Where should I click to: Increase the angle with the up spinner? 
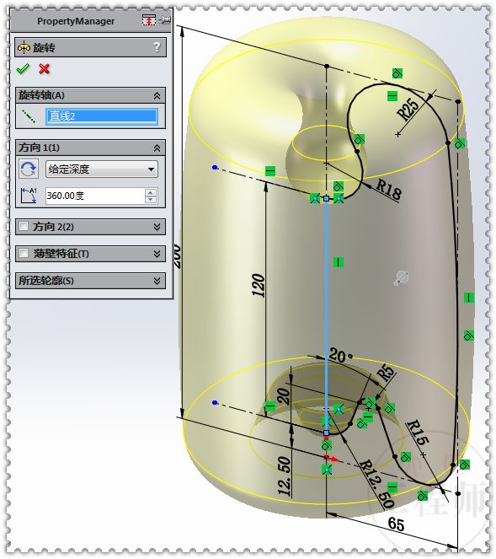click(151, 192)
